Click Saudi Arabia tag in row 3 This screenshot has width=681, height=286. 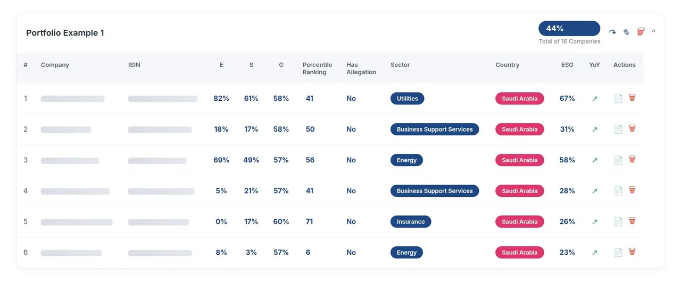click(520, 160)
